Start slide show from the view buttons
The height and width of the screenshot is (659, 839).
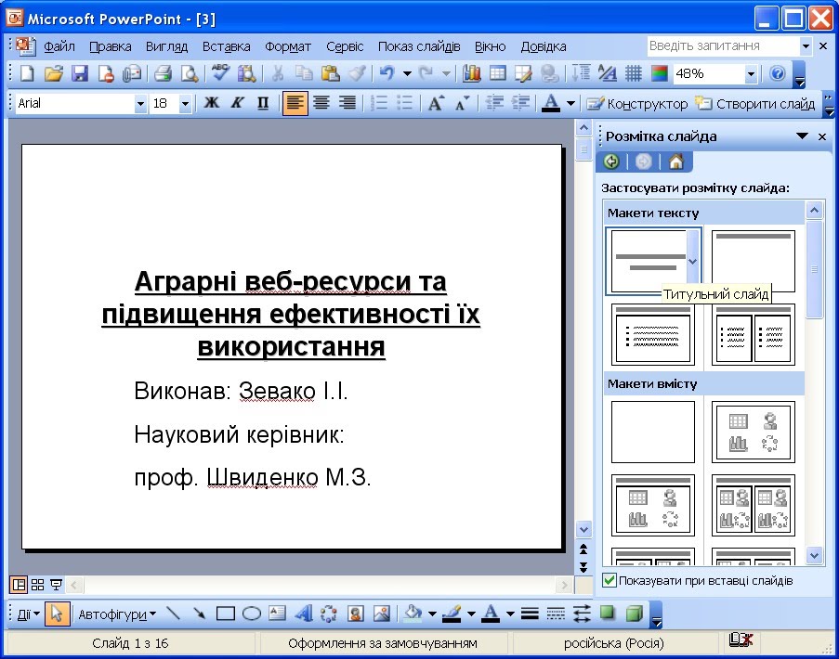[56, 585]
